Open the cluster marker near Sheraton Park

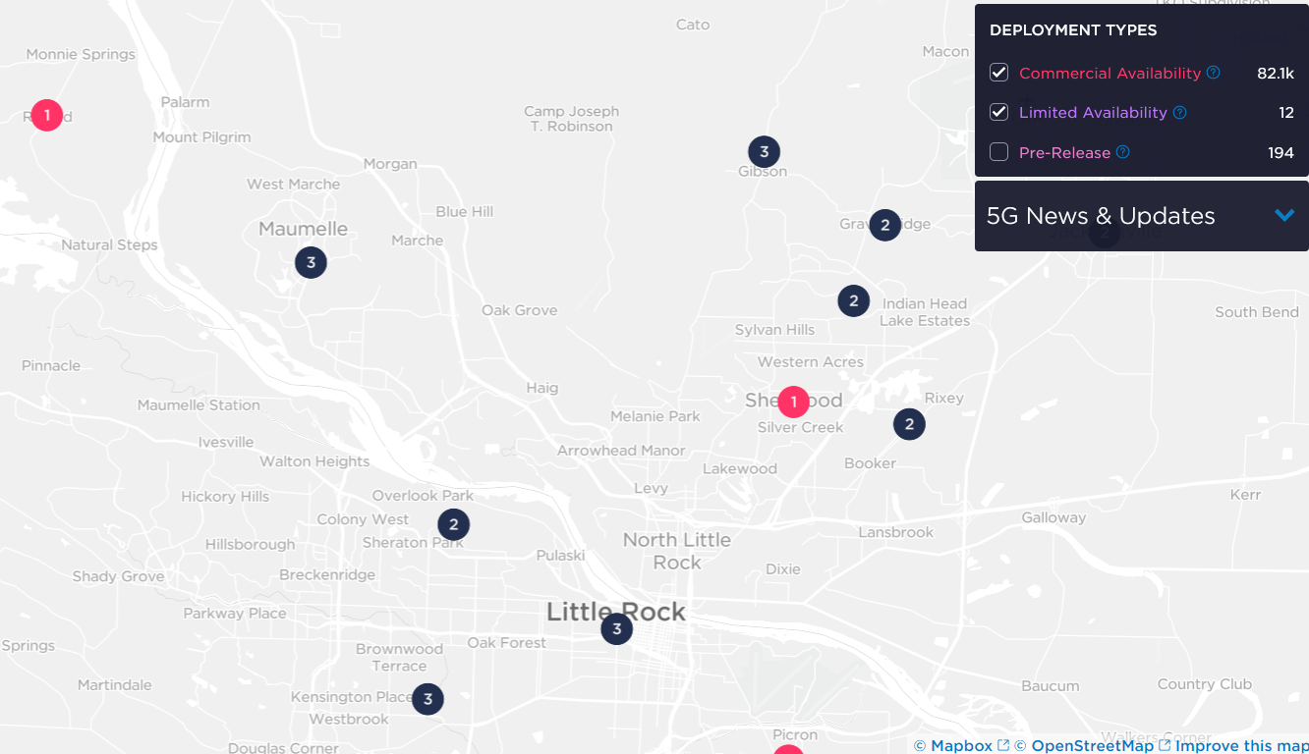[x=453, y=524]
